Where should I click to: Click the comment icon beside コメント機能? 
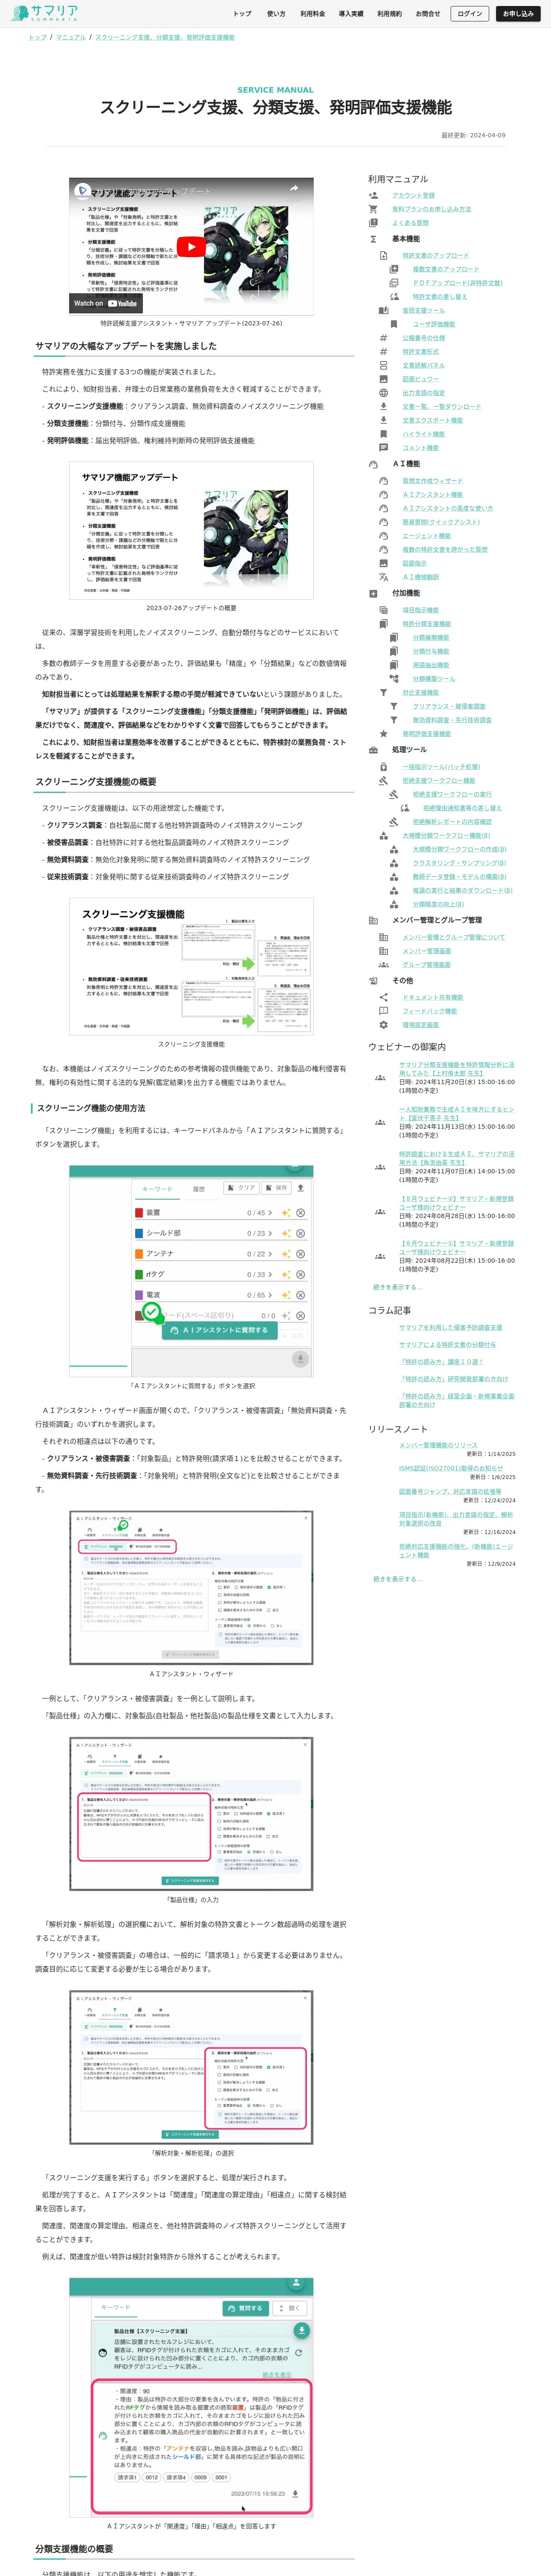(383, 448)
